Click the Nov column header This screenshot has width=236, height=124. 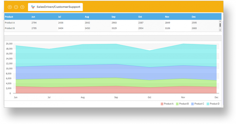click(167, 17)
